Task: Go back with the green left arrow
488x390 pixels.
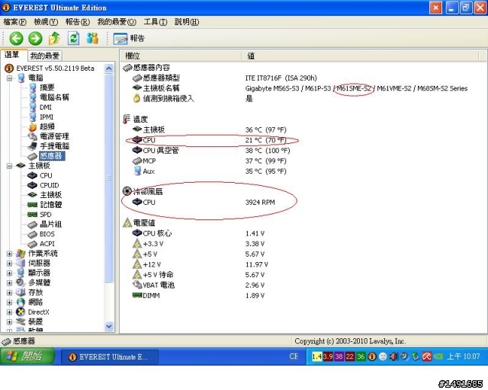Action: (x=16, y=39)
